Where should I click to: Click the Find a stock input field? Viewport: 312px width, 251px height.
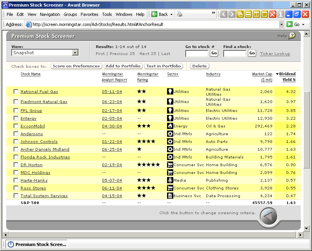pyautogui.click(x=234, y=53)
